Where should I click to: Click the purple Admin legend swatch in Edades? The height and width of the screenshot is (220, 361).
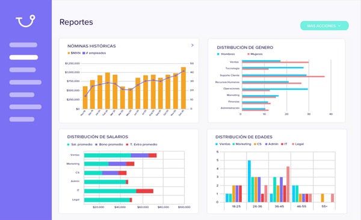pyautogui.click(x=267, y=144)
